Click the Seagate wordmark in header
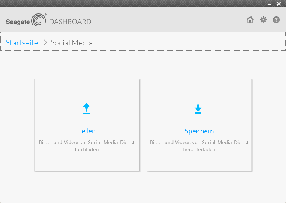Screen dimensions: 286x203 point(18,22)
